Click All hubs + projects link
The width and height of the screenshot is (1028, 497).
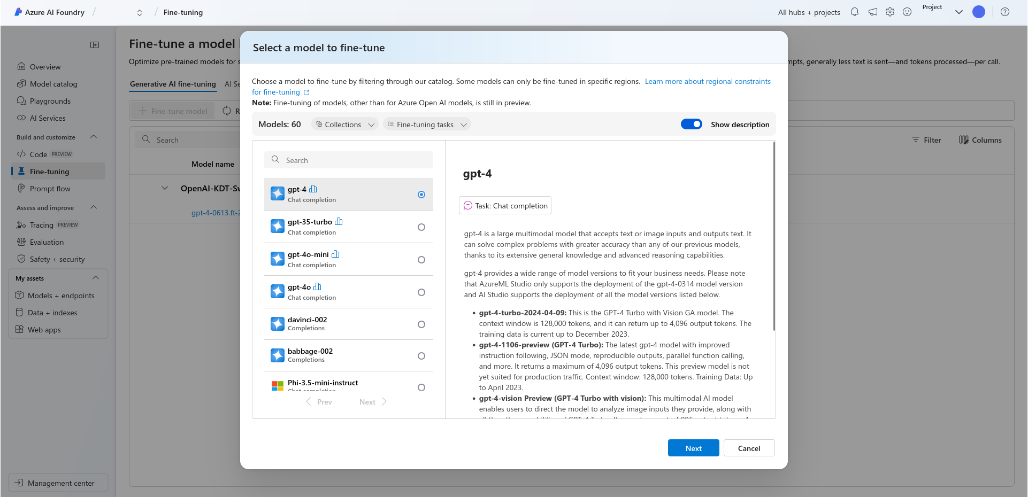(809, 12)
